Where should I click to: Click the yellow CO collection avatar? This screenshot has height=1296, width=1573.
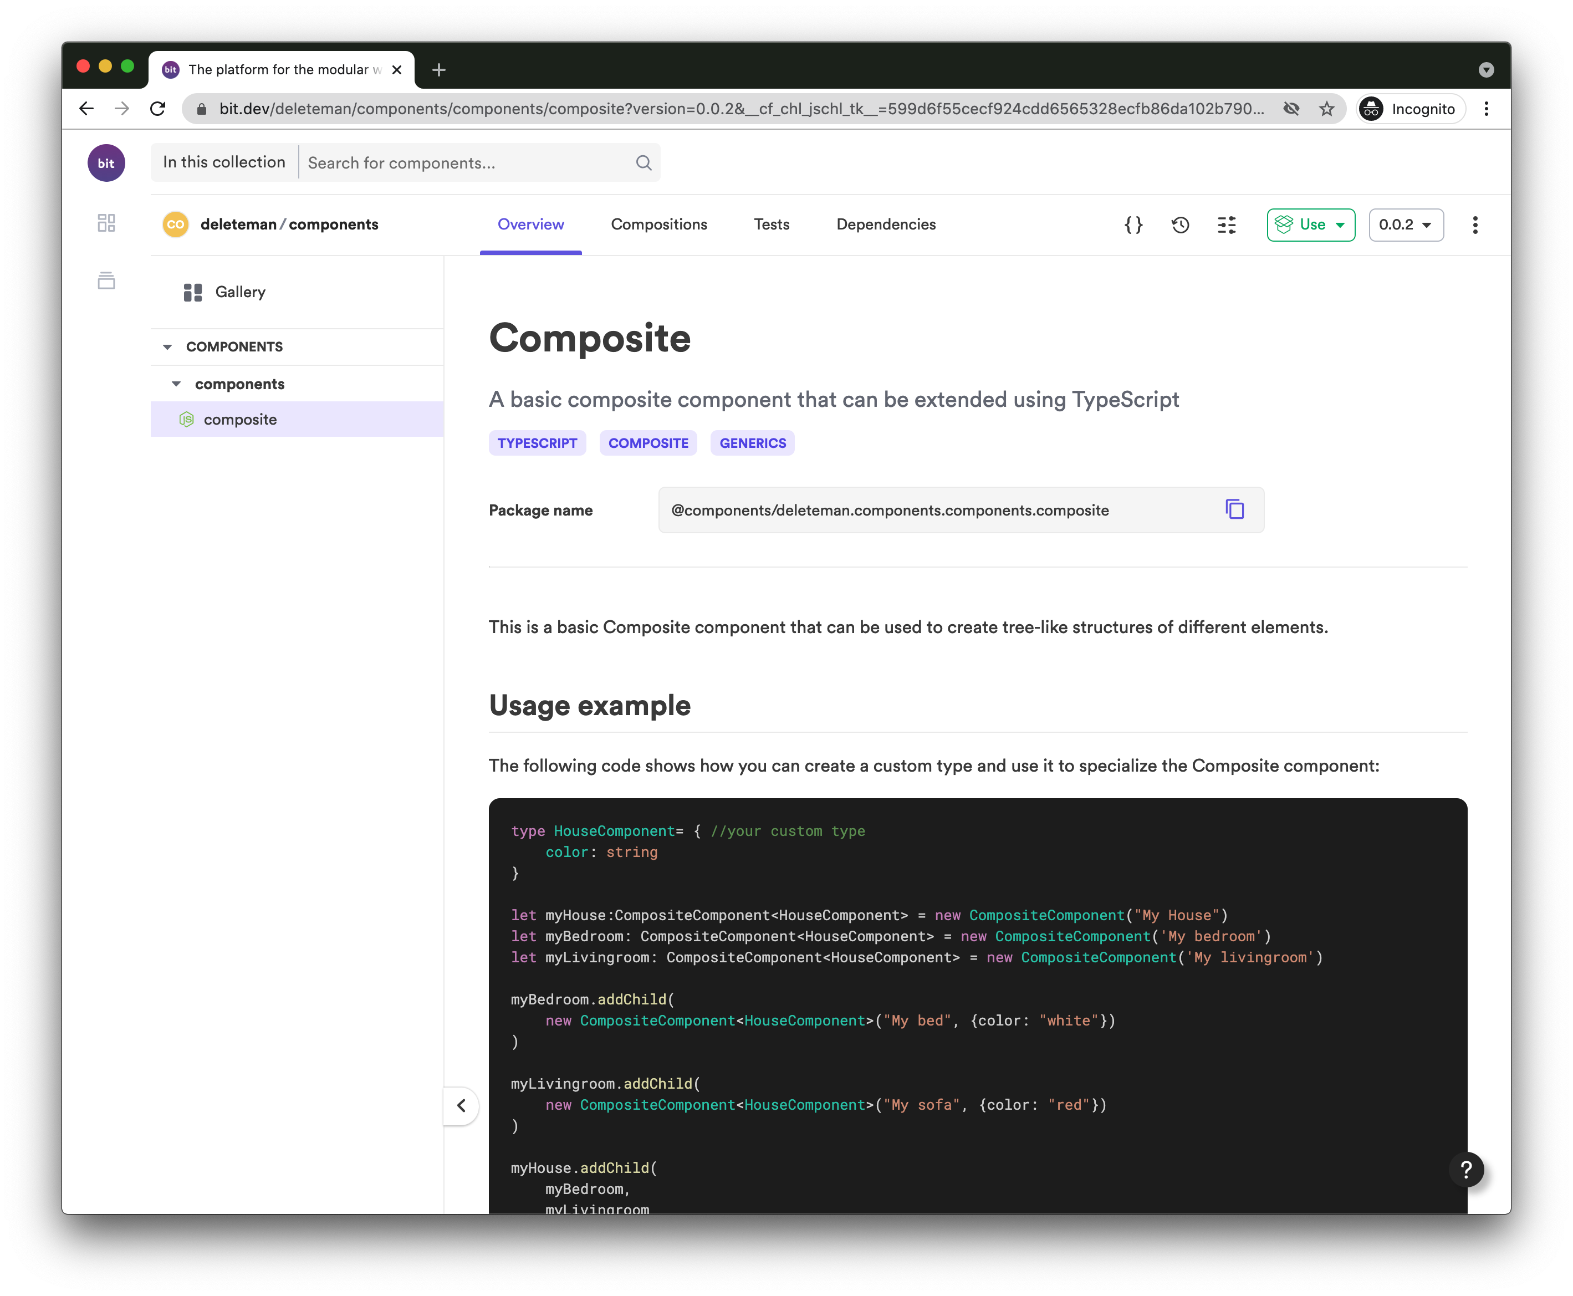pos(176,224)
